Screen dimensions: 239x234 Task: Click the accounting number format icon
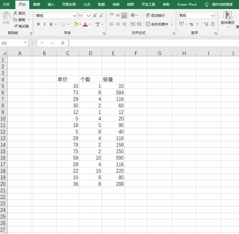click(182, 24)
